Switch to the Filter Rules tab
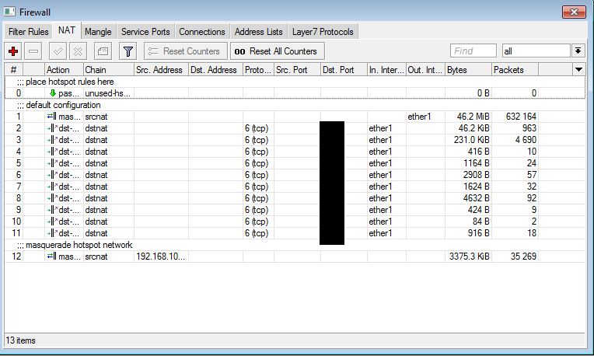 [29, 32]
